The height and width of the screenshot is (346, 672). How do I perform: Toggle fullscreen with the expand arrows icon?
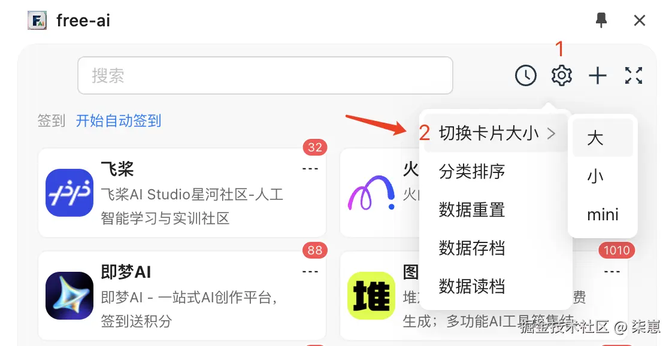(x=634, y=75)
